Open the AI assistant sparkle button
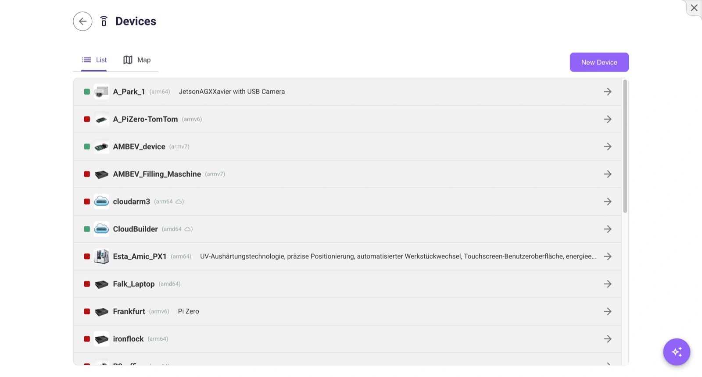This screenshot has width=702, height=377. (x=677, y=352)
